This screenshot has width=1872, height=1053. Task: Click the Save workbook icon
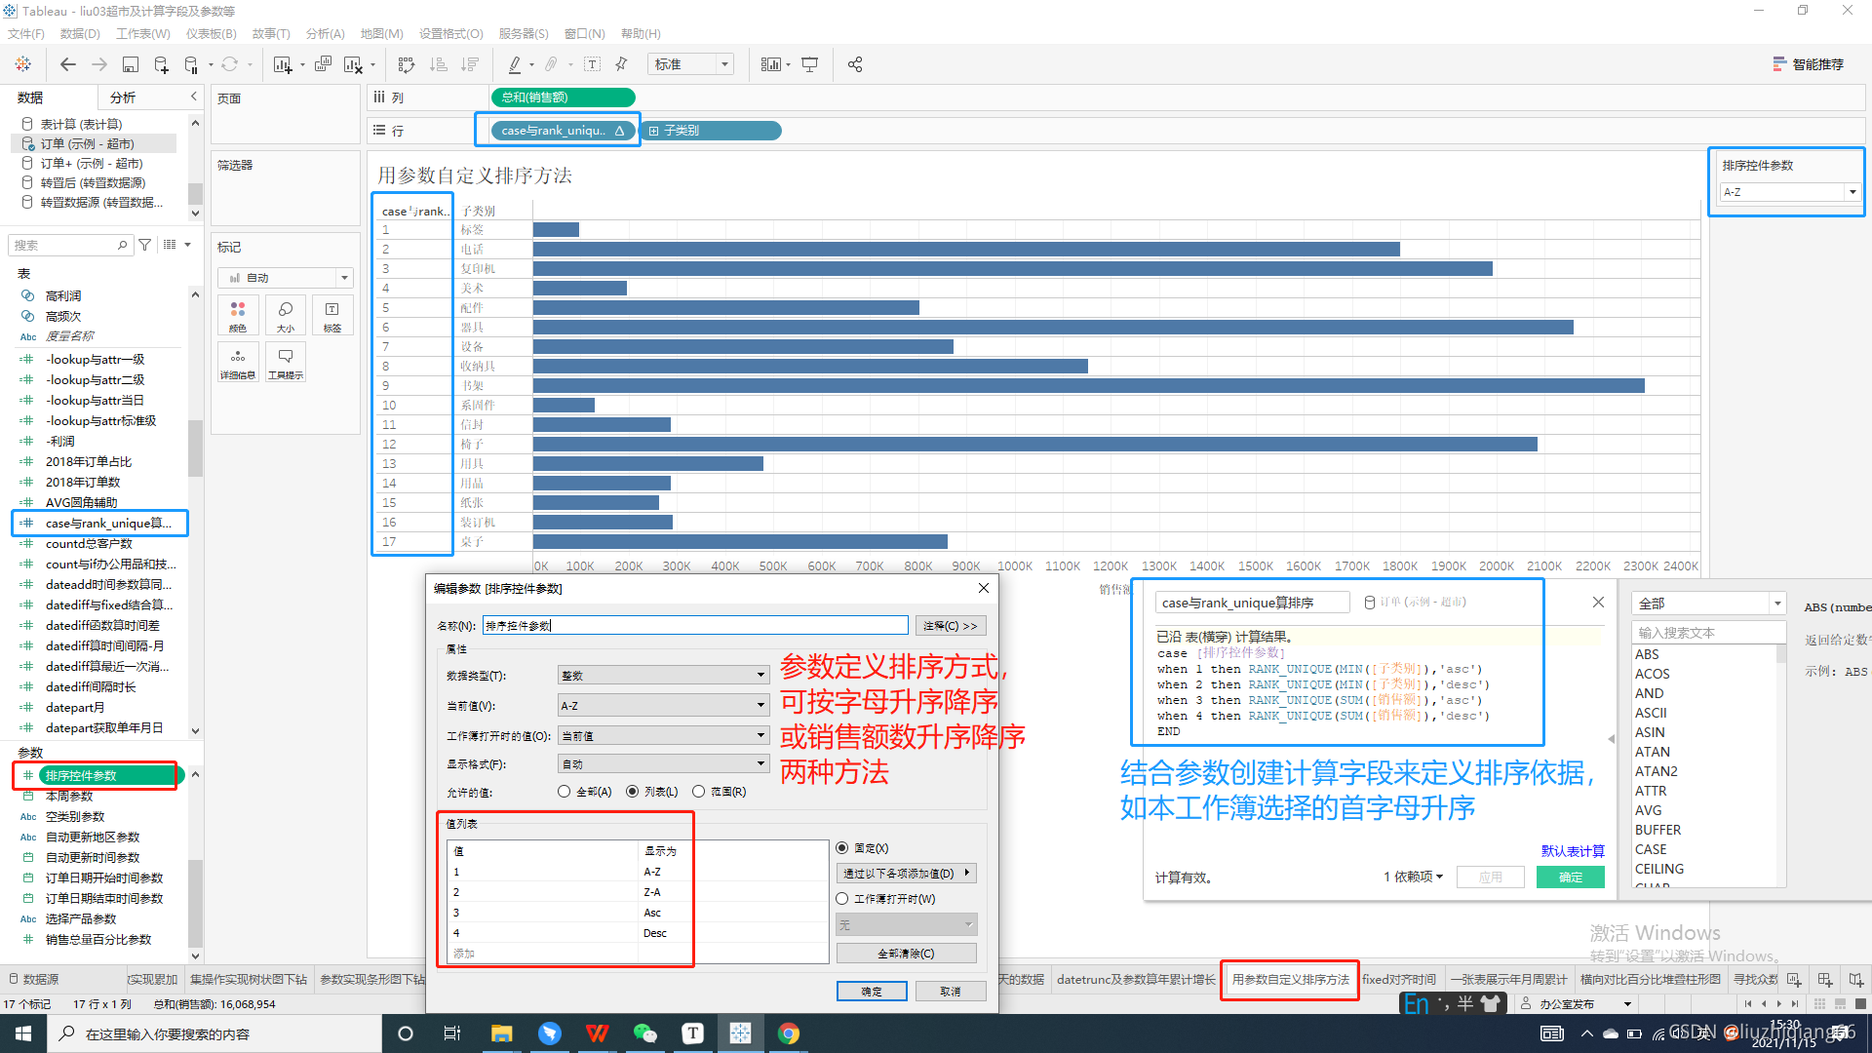pos(131,64)
